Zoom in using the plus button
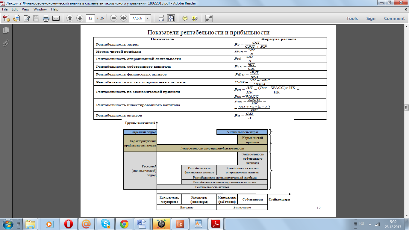This screenshot has height=230, width=409. (123, 18)
